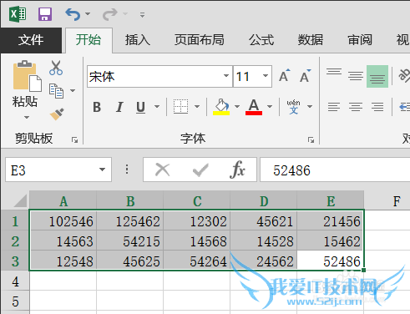This screenshot has height=314, width=410.
Task: Click the Select All corner triangle
Action: tap(20, 200)
